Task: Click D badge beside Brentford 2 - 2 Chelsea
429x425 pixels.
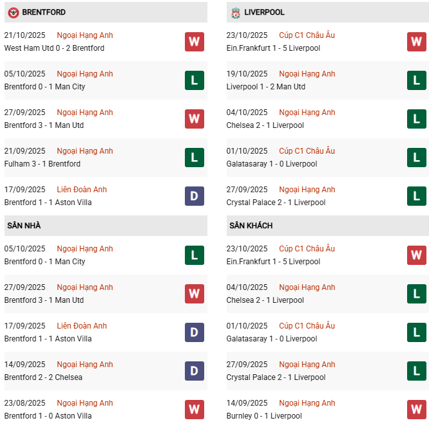Action: pos(194,371)
